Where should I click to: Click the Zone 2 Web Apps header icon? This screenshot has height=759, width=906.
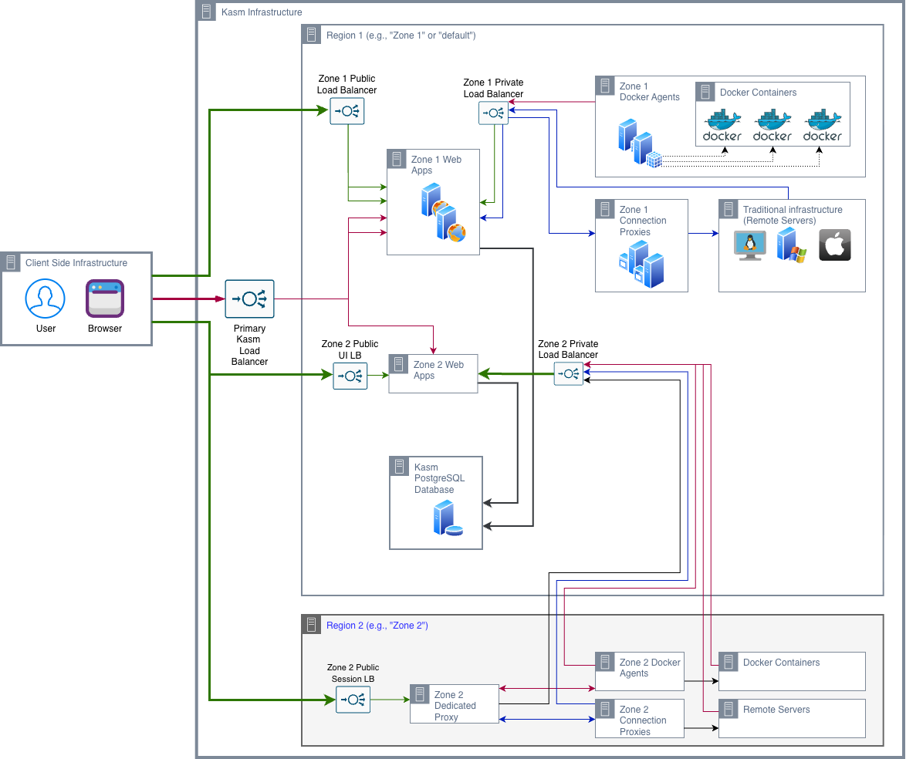point(399,364)
